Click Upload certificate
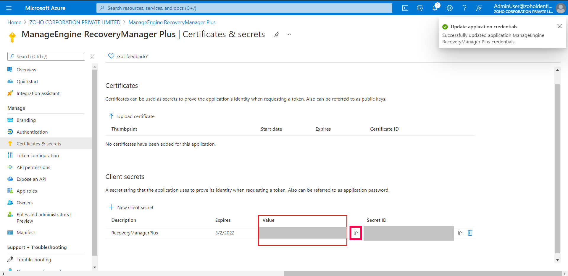 click(131, 116)
